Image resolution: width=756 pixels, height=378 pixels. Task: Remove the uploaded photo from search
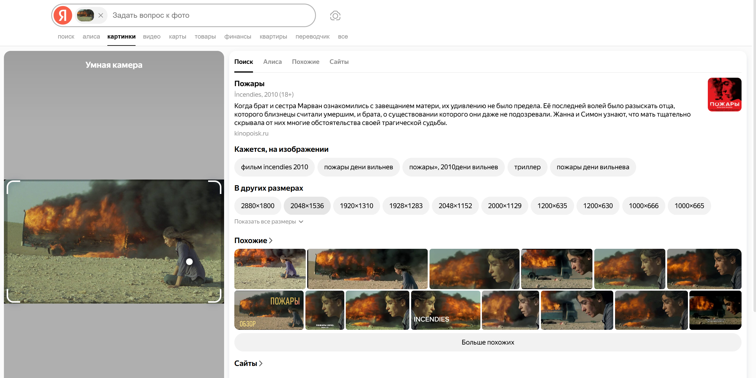click(101, 15)
